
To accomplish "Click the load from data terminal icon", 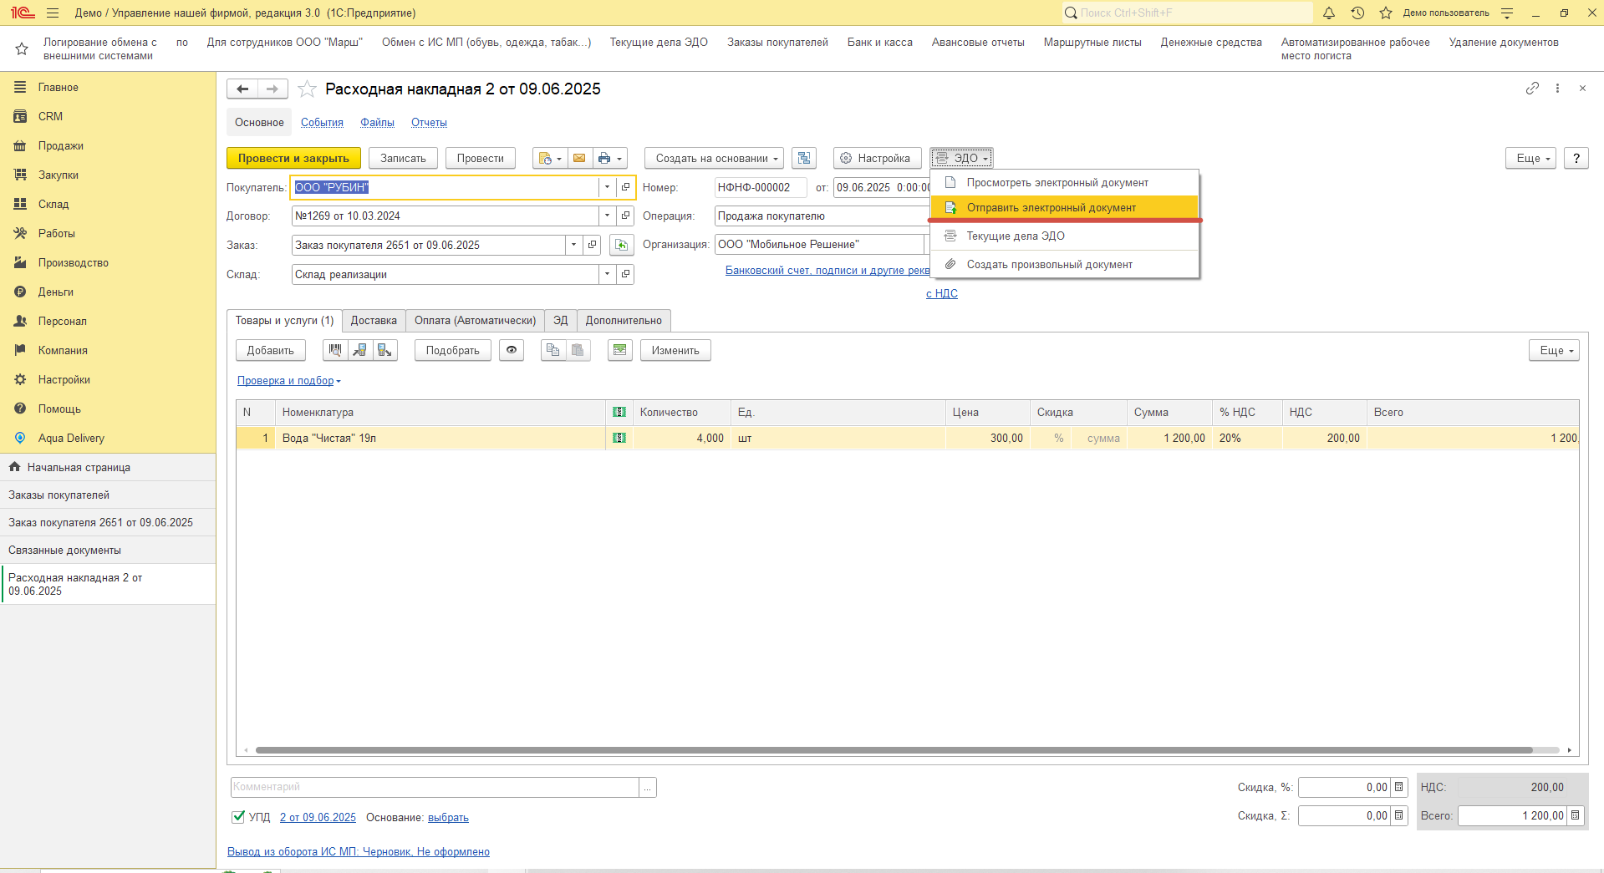I will click(x=360, y=350).
